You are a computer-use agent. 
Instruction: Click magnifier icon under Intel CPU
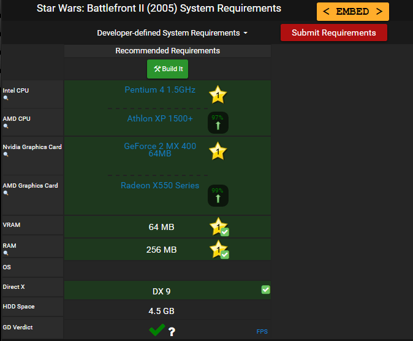coord(6,98)
